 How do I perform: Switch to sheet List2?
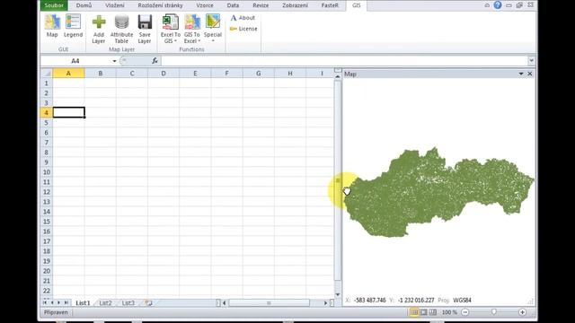coord(105,303)
